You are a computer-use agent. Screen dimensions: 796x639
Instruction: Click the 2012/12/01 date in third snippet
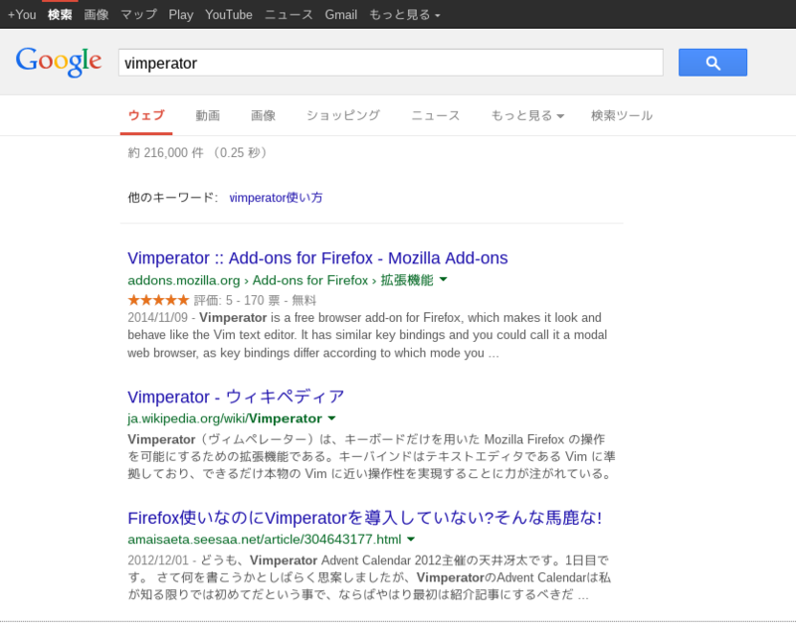(158, 560)
